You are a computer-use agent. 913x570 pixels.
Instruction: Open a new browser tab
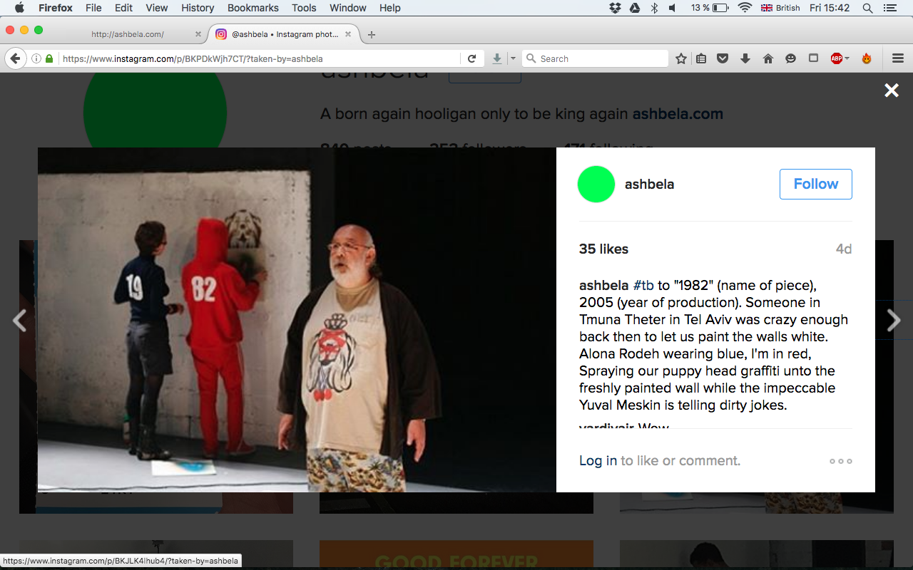pos(372,34)
